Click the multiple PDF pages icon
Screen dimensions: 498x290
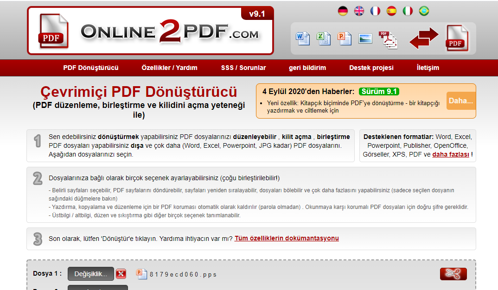[x=388, y=40]
